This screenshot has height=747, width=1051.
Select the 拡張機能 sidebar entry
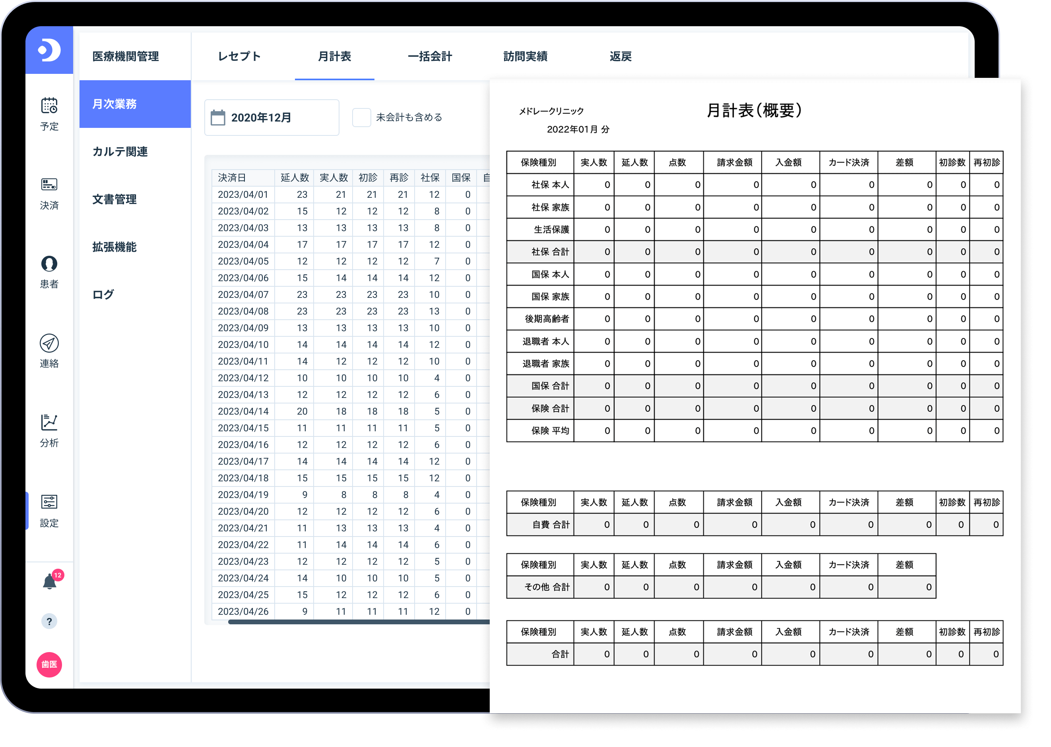pyautogui.click(x=116, y=247)
